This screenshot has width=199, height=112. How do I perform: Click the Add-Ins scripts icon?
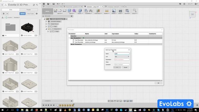(x=127, y=11)
